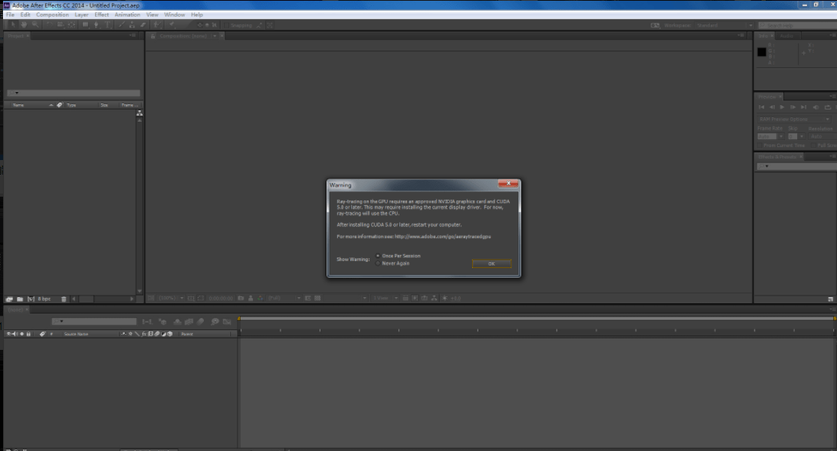Select the Never Again radio option
837x451 pixels.
tap(378, 263)
